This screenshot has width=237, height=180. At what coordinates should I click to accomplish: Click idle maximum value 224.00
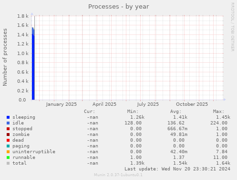[x=219, y=123]
